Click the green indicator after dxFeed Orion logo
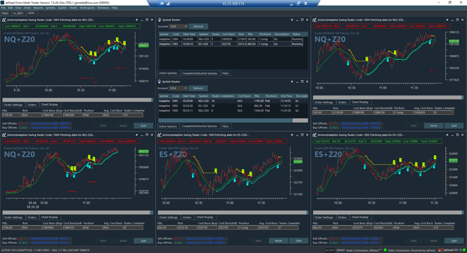 coord(464,251)
